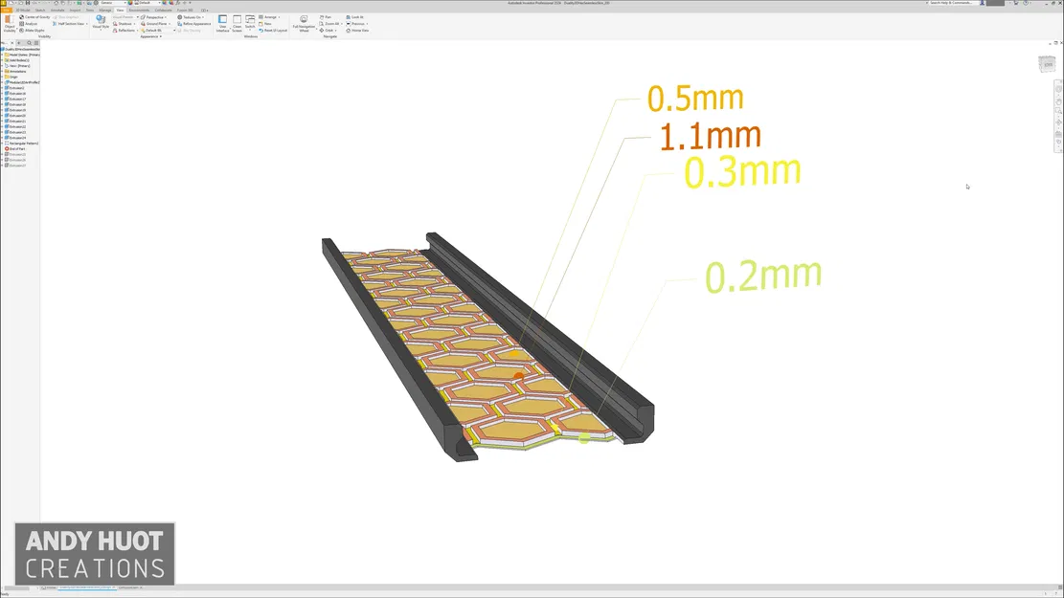Open the Analysis visibility tool

click(29, 24)
